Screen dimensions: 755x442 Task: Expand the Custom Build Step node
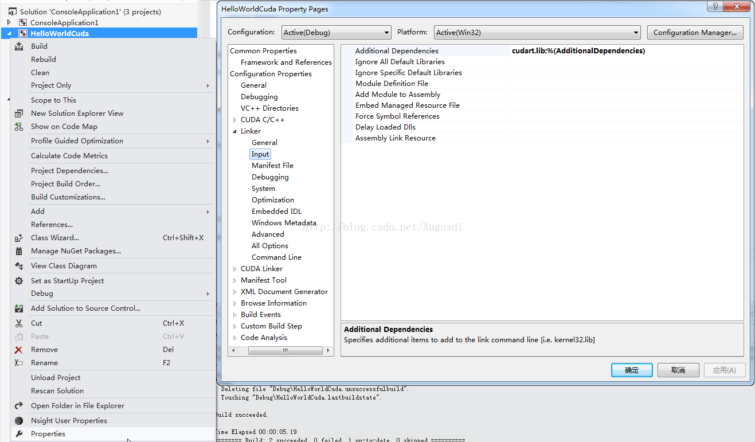[x=235, y=326]
